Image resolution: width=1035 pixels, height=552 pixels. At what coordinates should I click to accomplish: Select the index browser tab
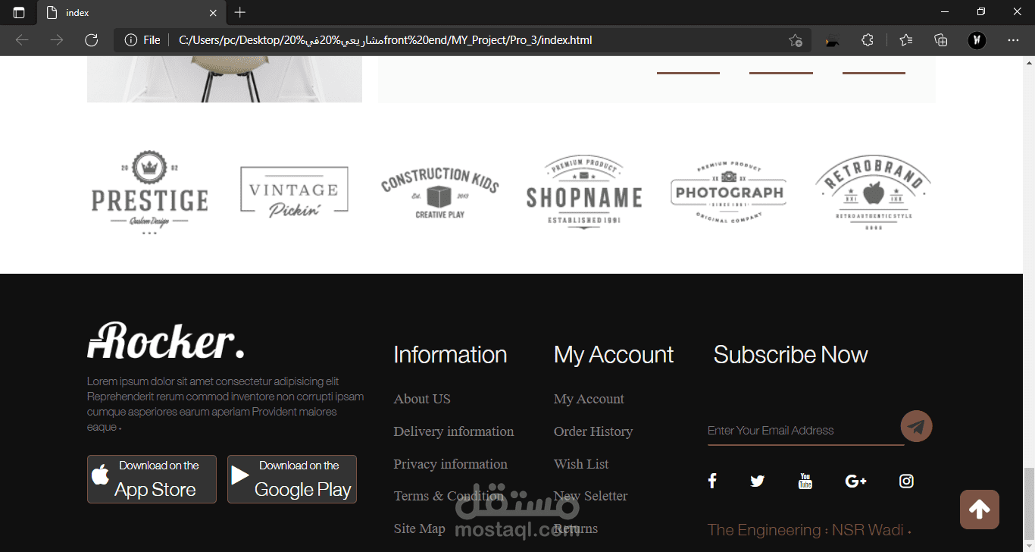[x=131, y=13]
